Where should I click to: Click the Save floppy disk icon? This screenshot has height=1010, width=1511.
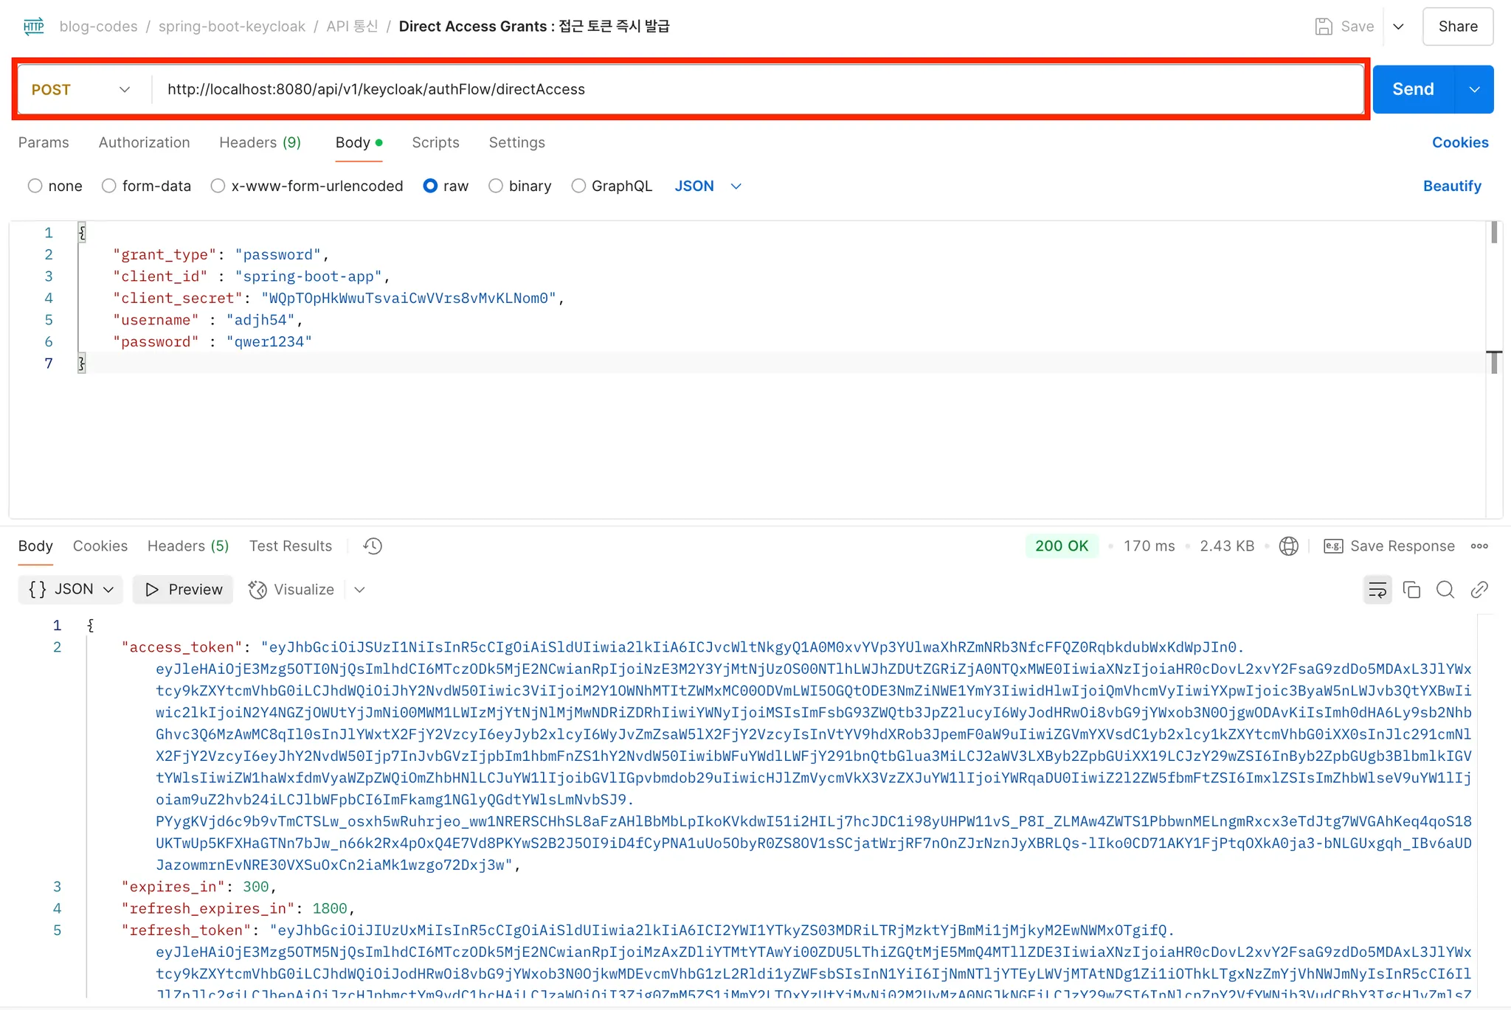point(1324,27)
